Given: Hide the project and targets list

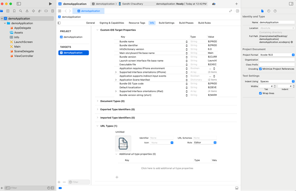Looking at the screenshot, I should pos(59,23).
